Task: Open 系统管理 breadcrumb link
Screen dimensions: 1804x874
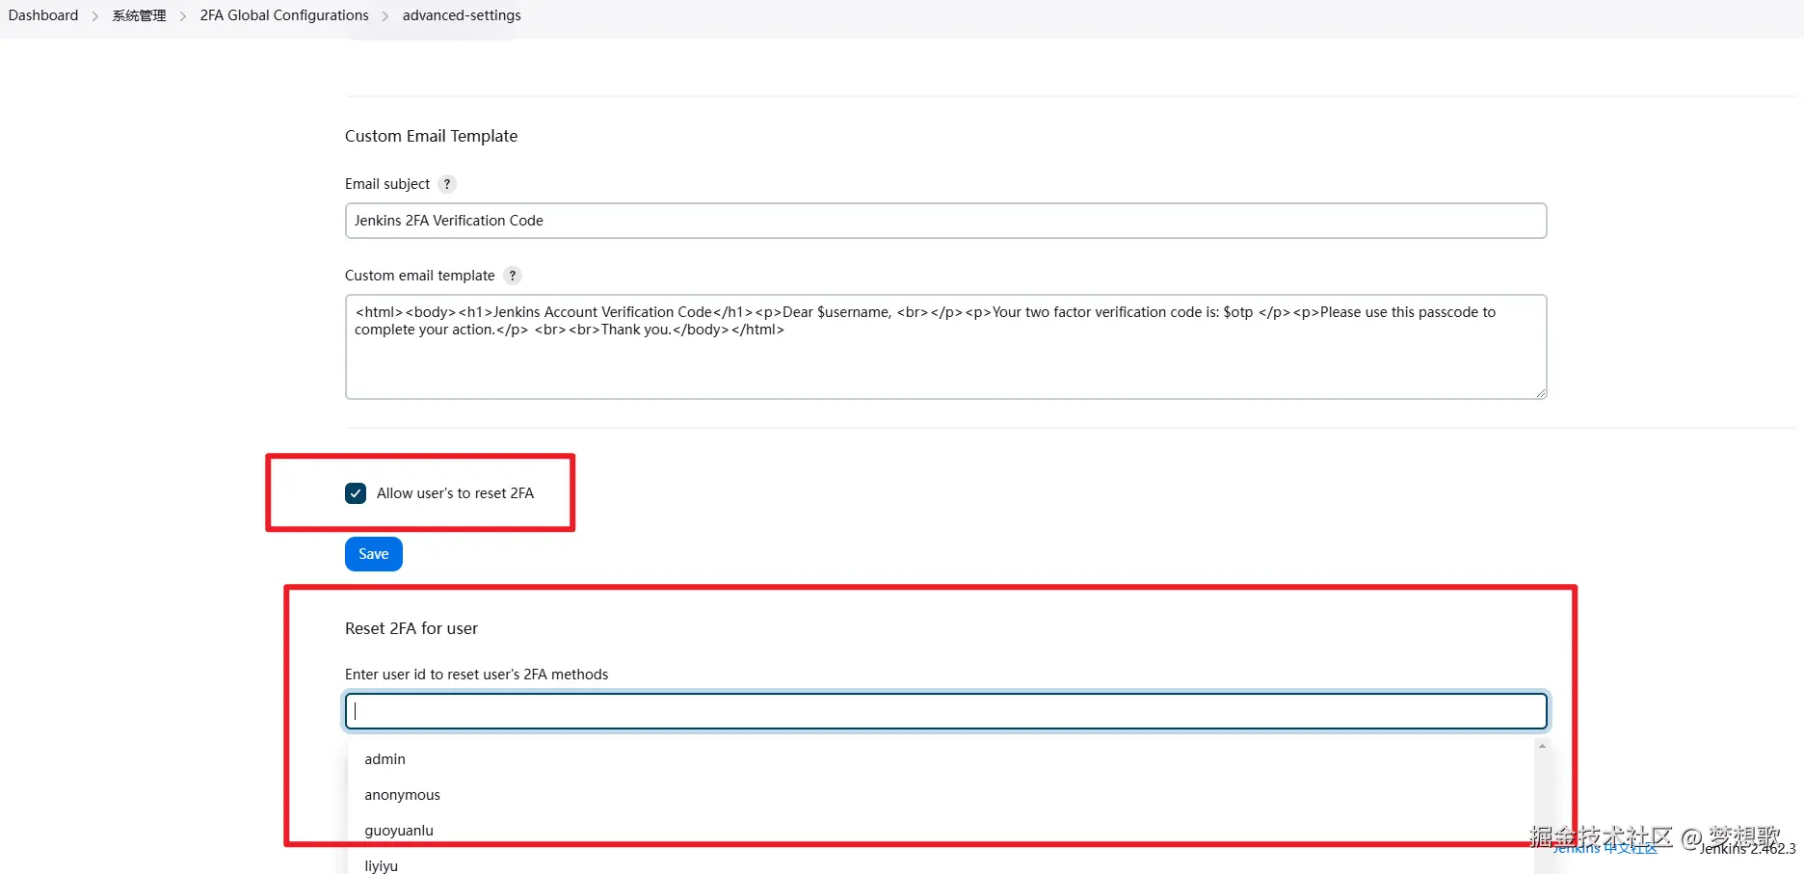Action: [139, 15]
